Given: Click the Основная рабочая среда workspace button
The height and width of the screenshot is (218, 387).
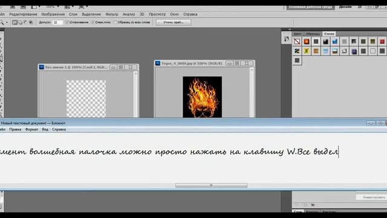Looking at the screenshot, I should 310,7.
